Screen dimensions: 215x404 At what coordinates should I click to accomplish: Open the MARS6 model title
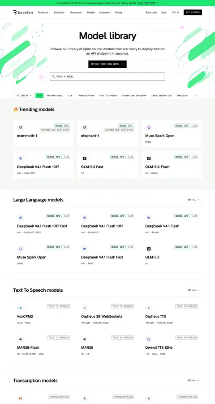(87, 347)
